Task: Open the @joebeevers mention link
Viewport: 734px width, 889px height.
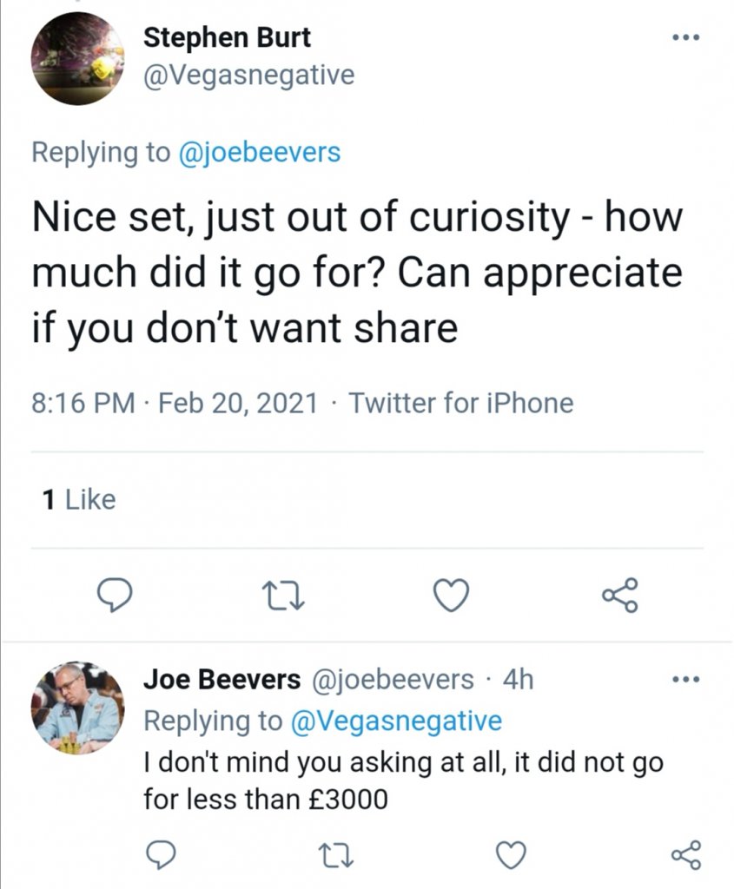Action: [259, 153]
